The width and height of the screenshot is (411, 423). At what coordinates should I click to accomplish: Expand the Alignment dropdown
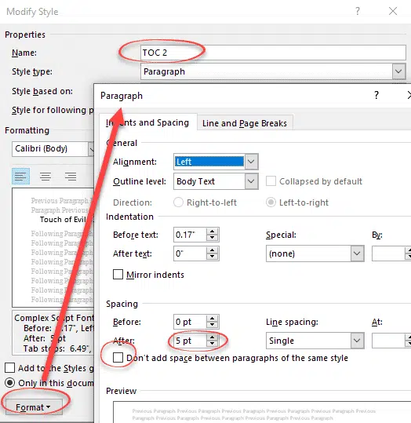pyautogui.click(x=251, y=162)
